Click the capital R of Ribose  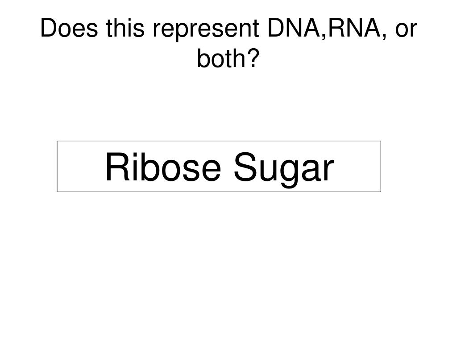[117, 167]
